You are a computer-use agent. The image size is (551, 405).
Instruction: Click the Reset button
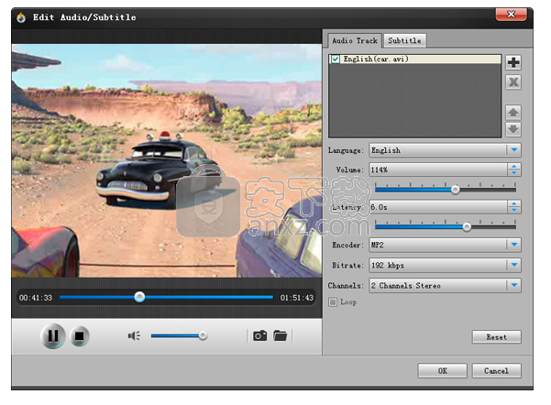pos(497,337)
